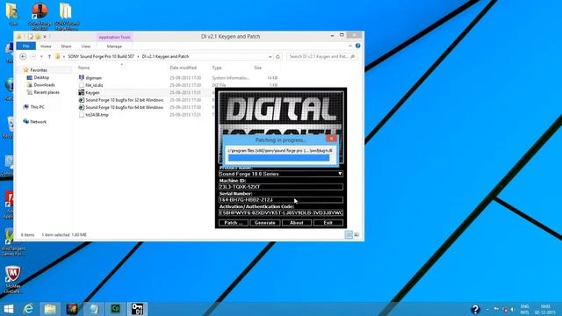Open the quick access toolbar dropdown
Viewport: 562px width, 316px height.
45,37
